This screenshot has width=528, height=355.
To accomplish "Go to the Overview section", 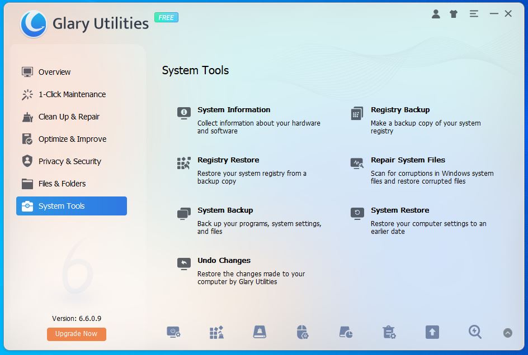I will point(72,72).
